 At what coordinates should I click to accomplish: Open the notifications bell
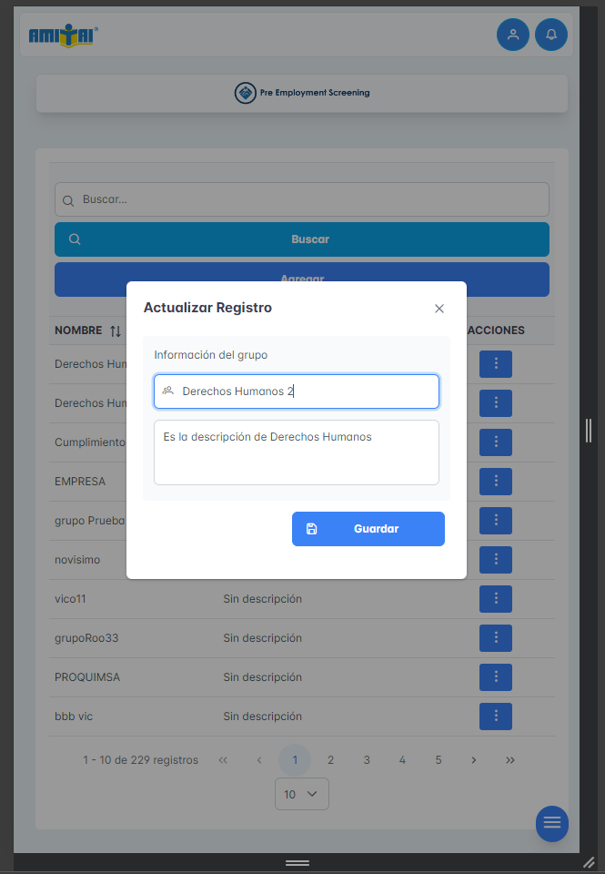pyautogui.click(x=550, y=35)
